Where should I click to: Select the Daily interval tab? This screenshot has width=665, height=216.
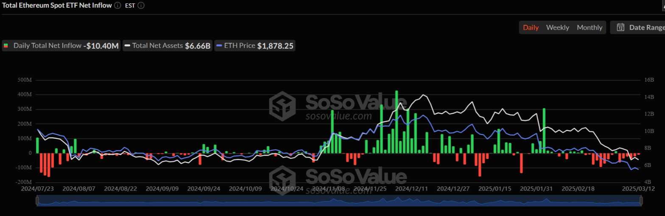531,27
